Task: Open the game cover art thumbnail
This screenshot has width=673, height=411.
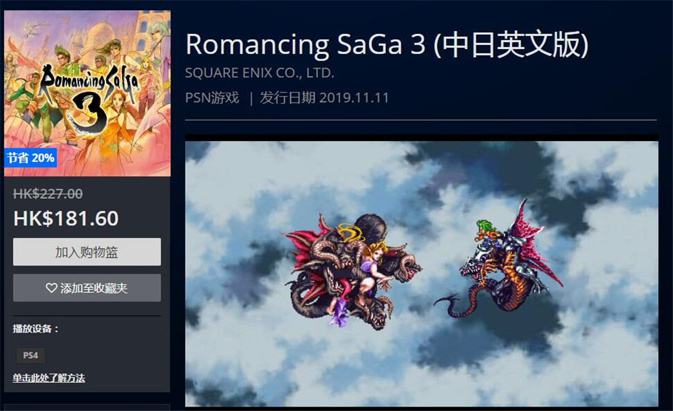Action: coord(88,93)
